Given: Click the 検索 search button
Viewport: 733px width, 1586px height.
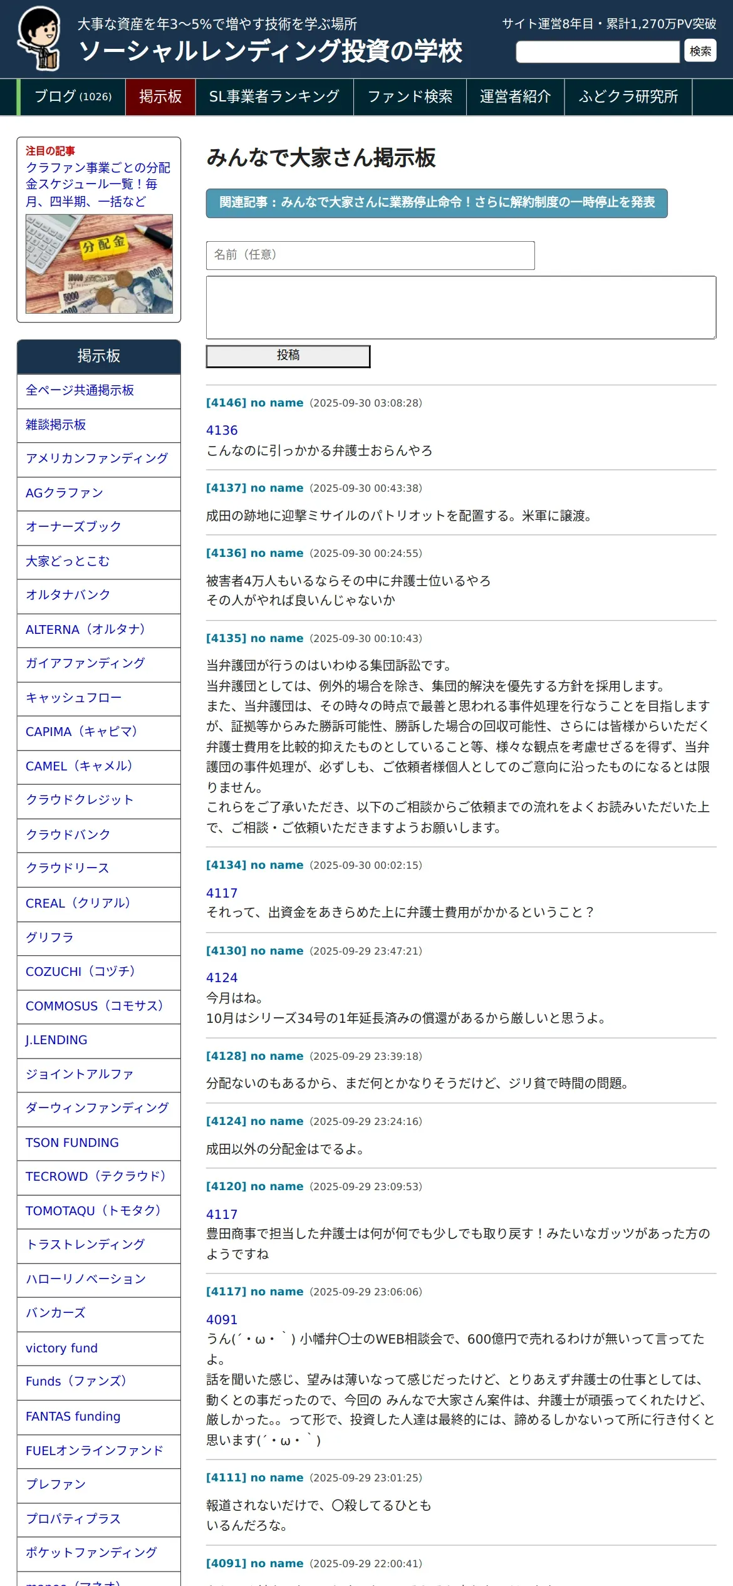Looking at the screenshot, I should coord(700,51).
